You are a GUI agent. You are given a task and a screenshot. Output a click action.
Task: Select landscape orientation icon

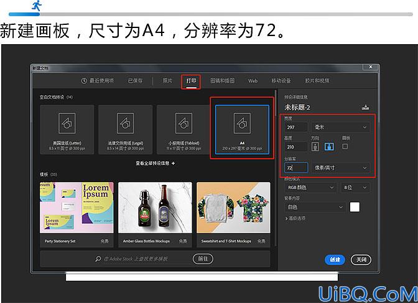point(329,146)
